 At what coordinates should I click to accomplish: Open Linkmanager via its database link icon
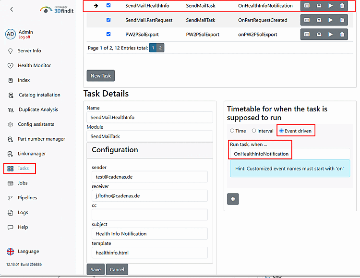pos(11,154)
